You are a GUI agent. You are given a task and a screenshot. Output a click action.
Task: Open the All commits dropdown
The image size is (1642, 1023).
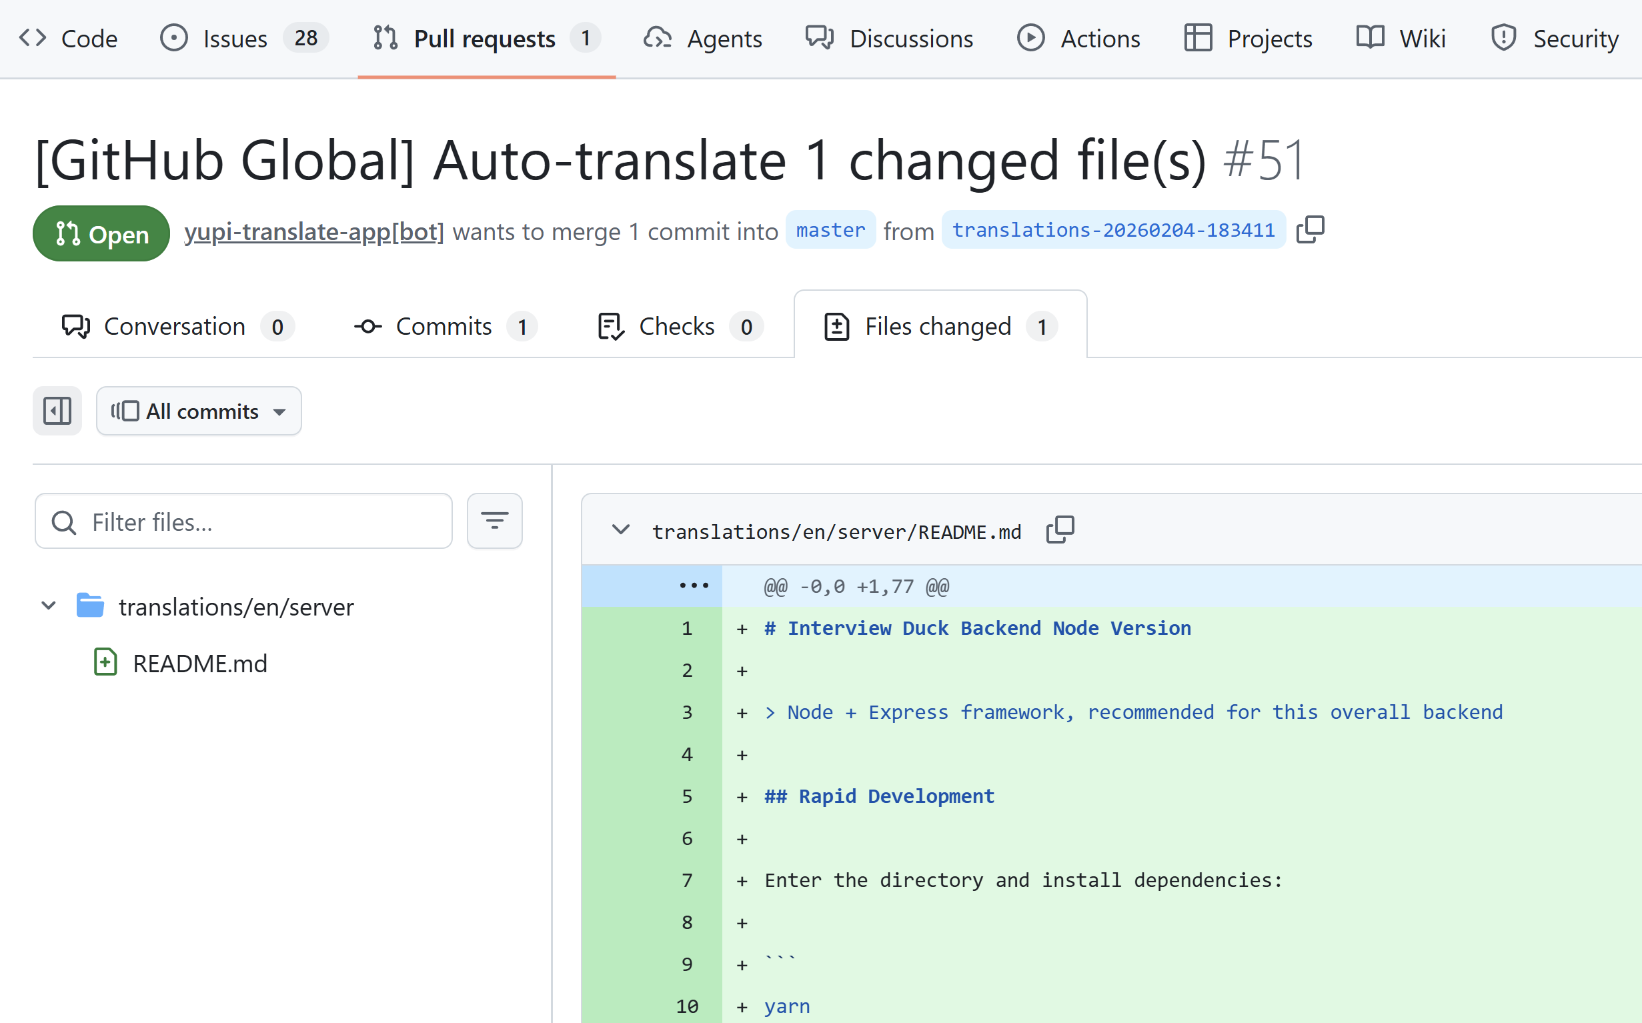199,411
